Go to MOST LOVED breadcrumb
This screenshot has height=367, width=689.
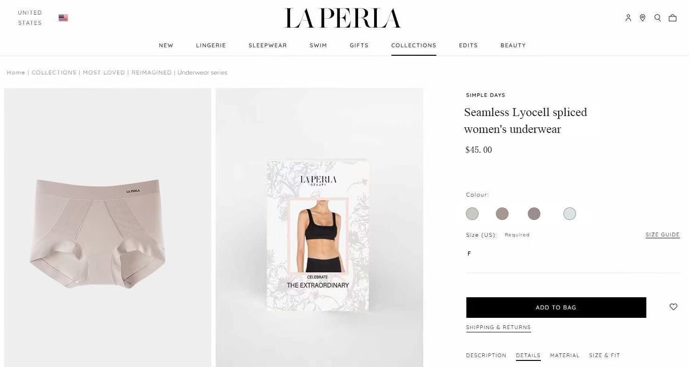point(104,73)
